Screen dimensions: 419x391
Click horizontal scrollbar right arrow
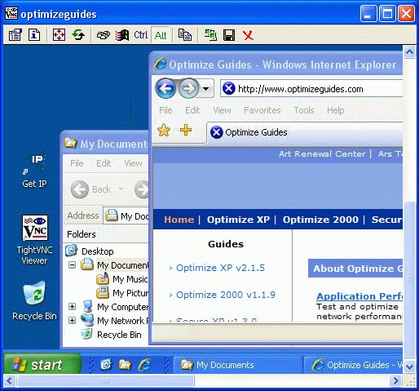pos(396,380)
